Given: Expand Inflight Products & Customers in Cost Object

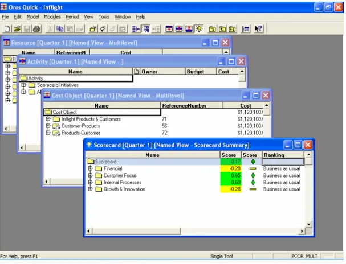Looking at the screenshot, I should coord(48,119).
